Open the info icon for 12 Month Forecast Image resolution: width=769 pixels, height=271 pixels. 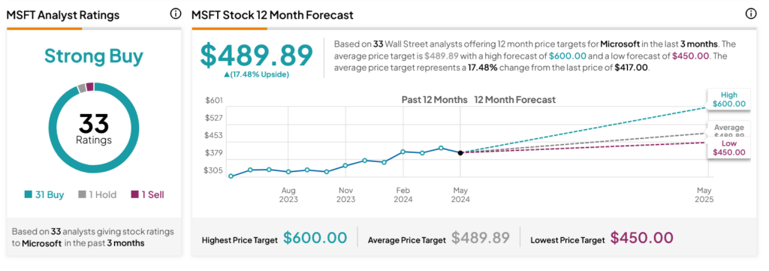coord(751,14)
